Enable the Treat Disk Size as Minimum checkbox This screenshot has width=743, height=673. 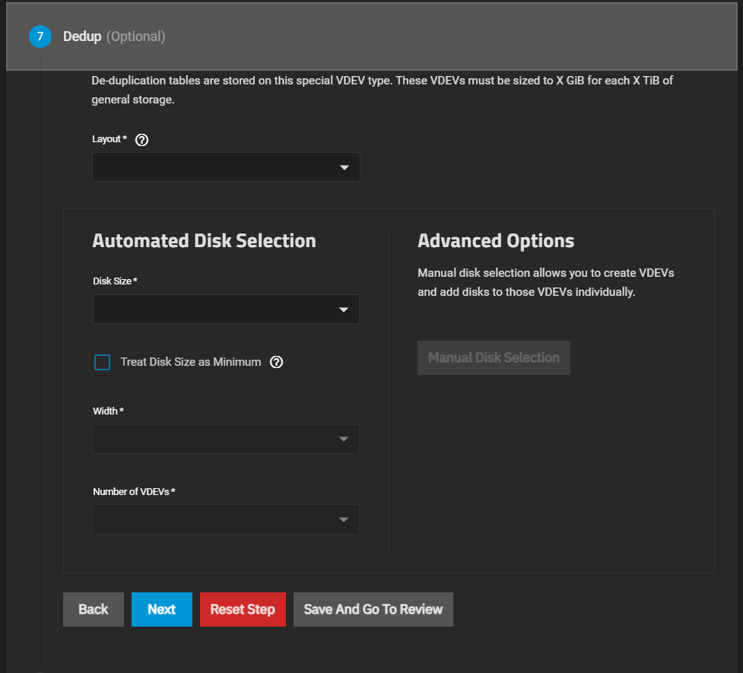[103, 363]
